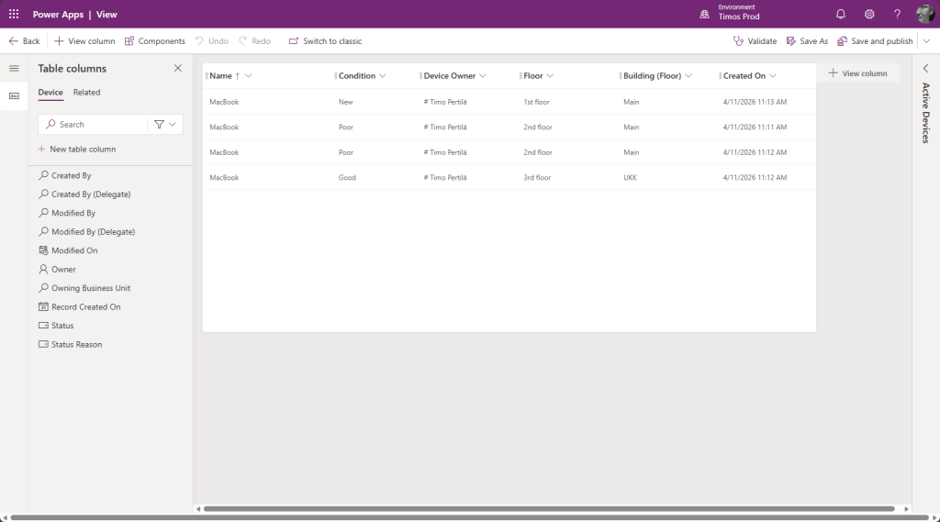Add the Owning Business Unit column
Viewport: 940px width, 522px height.
click(91, 288)
